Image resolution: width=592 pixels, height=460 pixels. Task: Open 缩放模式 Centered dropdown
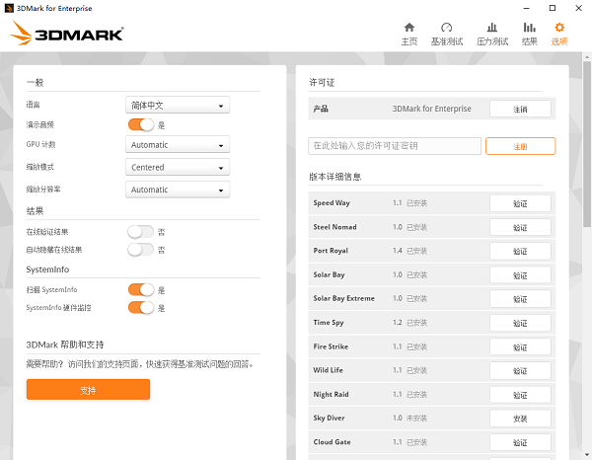click(x=178, y=167)
